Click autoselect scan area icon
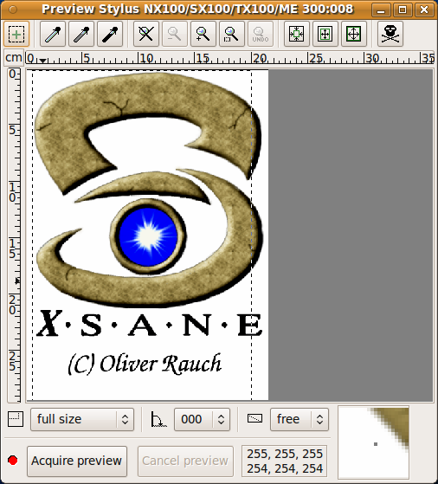438x484 pixels. pos(297,34)
